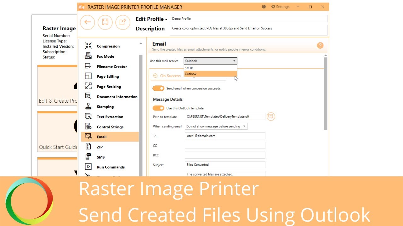
Task: Click the Compression icon in the sidebar
Action: click(88, 46)
